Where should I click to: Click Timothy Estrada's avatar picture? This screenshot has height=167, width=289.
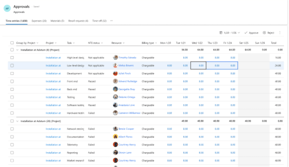click(x=116, y=58)
